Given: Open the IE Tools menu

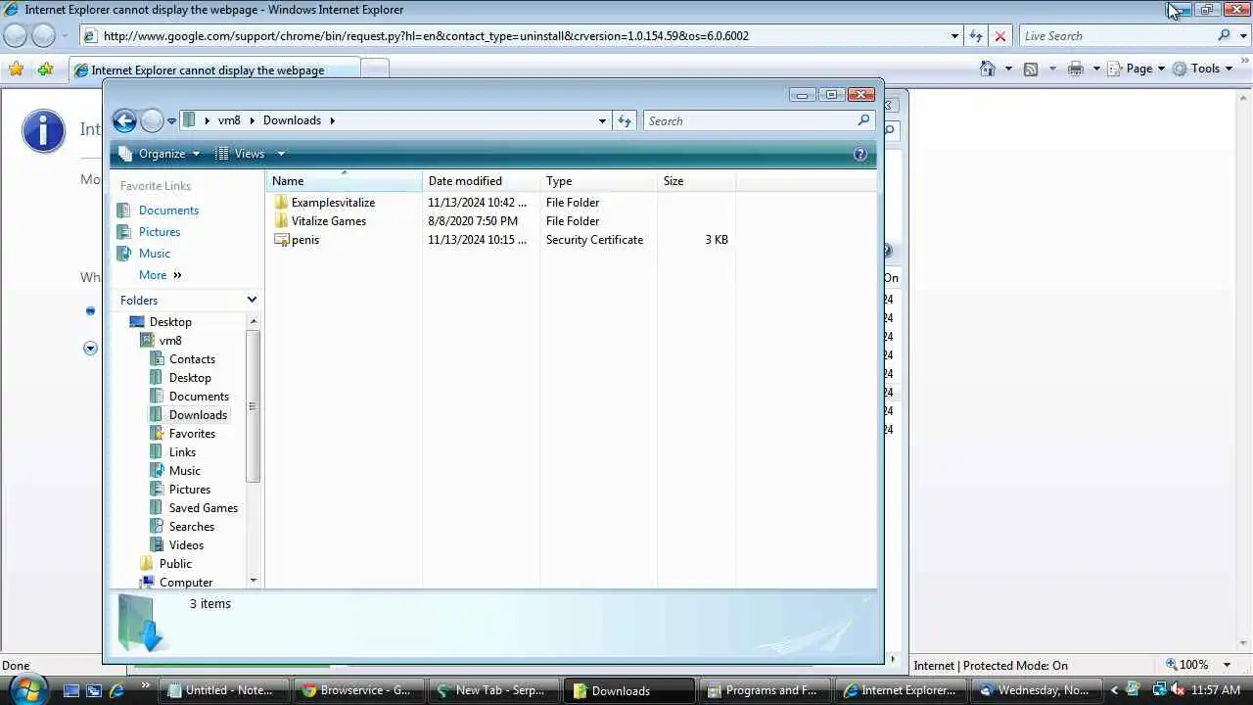Looking at the screenshot, I should pyautogui.click(x=1202, y=69).
